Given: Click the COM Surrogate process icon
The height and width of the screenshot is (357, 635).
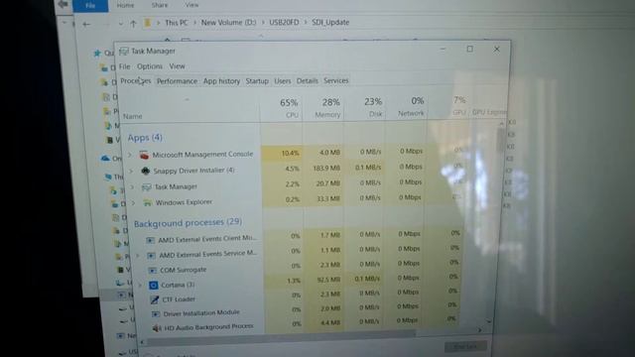Looking at the screenshot, I should (152, 271).
